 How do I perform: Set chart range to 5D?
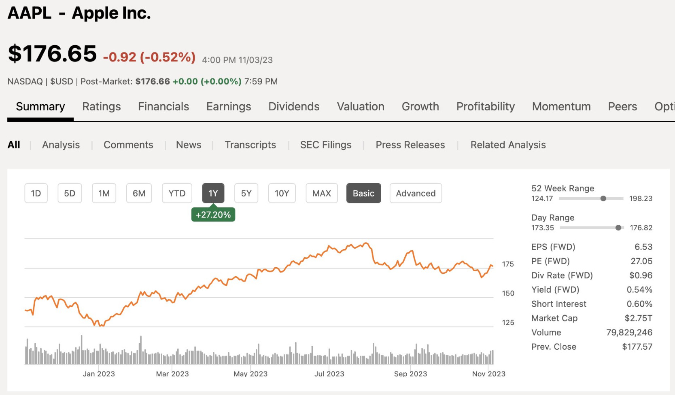[x=70, y=193]
